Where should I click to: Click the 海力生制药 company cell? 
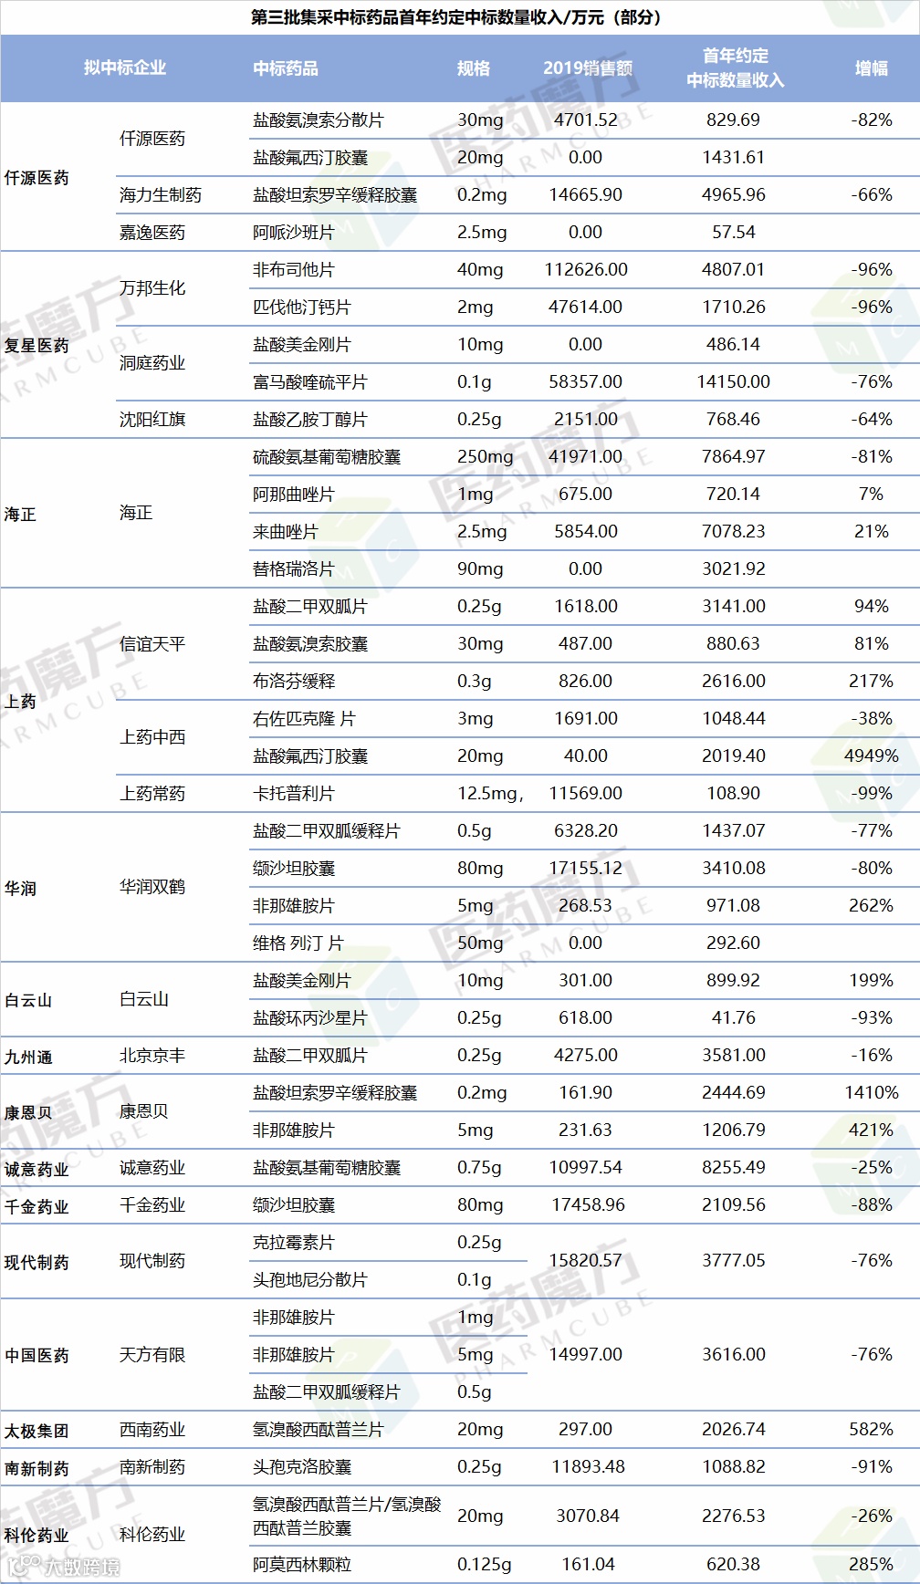[161, 194]
